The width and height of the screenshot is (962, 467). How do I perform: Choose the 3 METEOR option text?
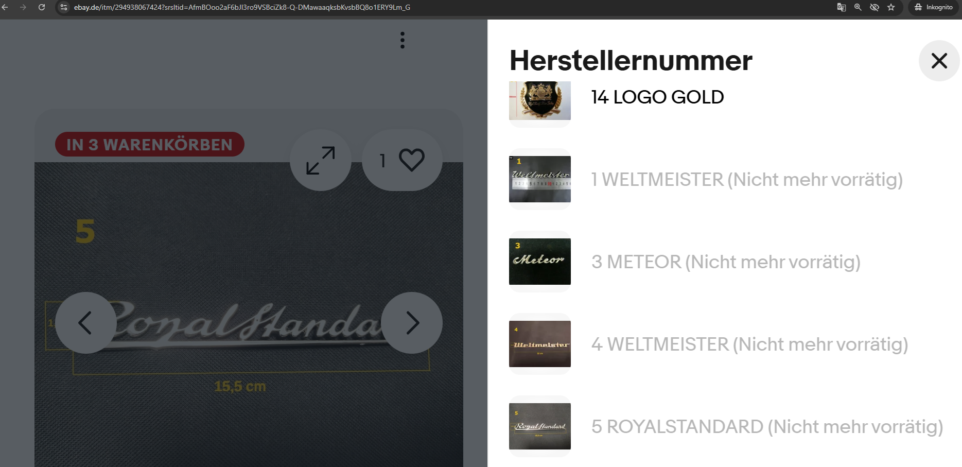[726, 262]
